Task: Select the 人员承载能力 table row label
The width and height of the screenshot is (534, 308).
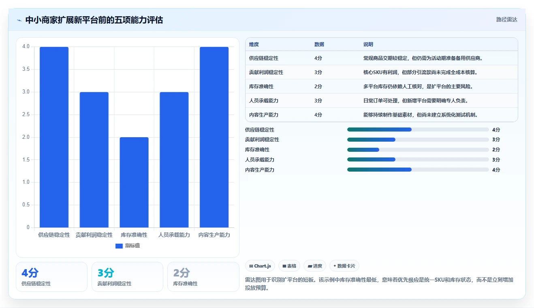Action: [264, 101]
